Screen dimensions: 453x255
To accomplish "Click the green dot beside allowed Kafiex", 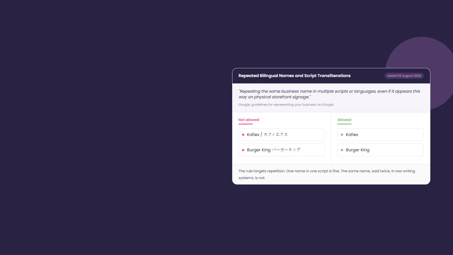I will coord(342,135).
